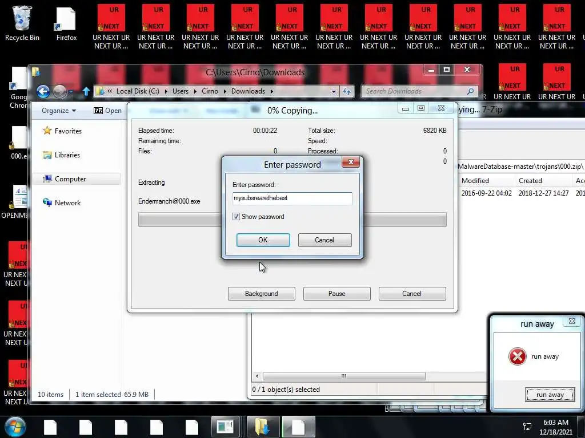The image size is (585, 438).
Task: Click the 2018-12-27 14:27 created date cell
Action: 544,193
